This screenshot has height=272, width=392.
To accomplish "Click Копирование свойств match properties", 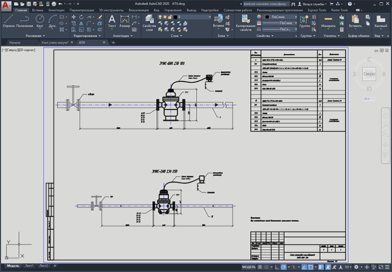I will pos(246,23).
